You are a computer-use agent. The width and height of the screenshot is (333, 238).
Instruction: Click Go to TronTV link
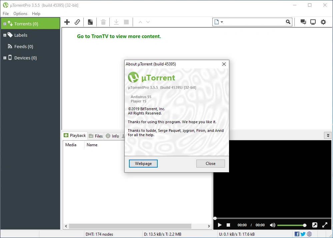point(119,36)
